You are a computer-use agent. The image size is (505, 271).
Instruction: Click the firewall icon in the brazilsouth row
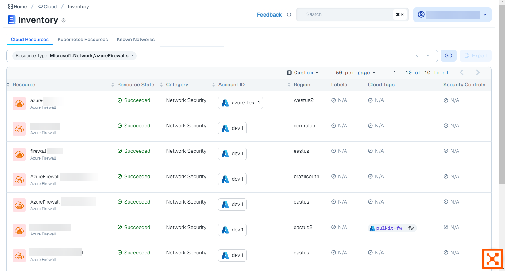point(19,180)
